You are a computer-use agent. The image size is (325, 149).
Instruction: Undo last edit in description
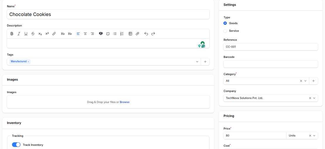[x=146, y=33]
